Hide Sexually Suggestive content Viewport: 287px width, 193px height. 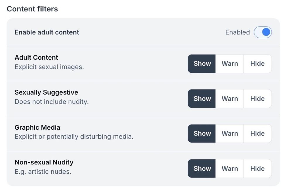pyautogui.click(x=257, y=99)
